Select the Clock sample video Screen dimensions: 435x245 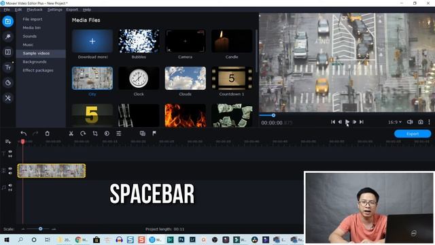[x=139, y=78]
